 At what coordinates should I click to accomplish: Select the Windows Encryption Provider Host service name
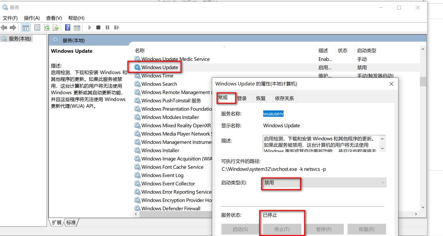click(177, 200)
